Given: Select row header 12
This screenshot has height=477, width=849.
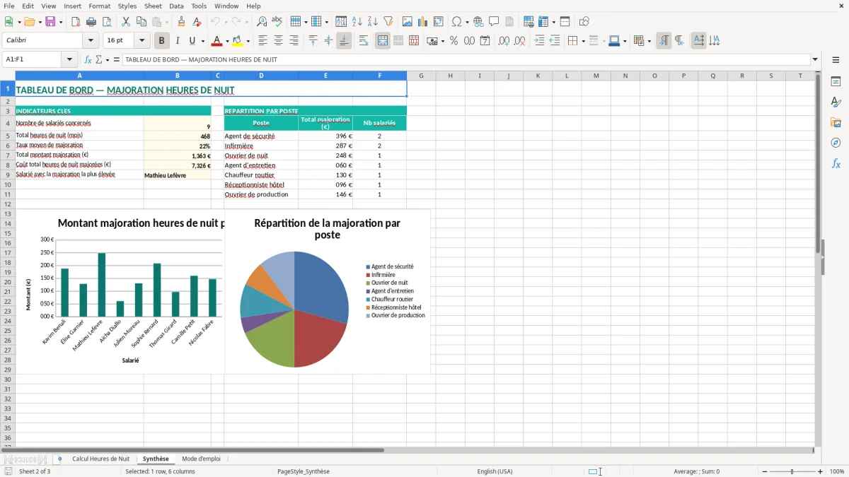Looking at the screenshot, I should (8, 204).
